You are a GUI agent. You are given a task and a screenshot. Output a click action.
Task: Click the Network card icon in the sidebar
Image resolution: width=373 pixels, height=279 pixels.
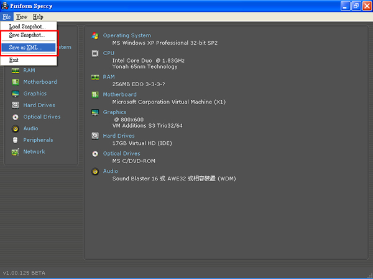point(16,152)
